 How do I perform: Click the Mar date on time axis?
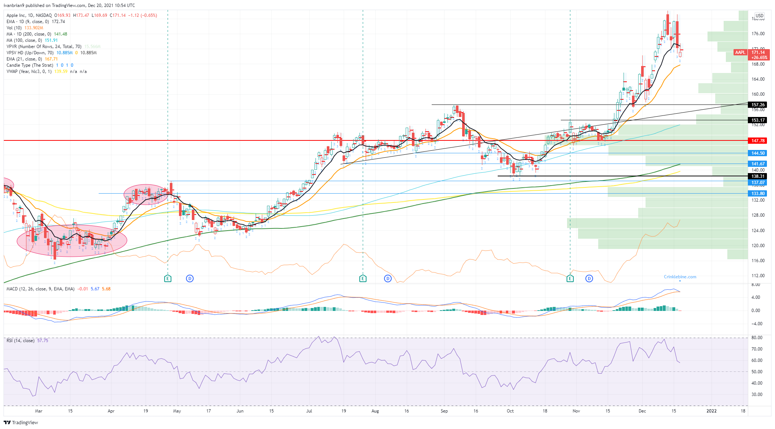coord(39,411)
